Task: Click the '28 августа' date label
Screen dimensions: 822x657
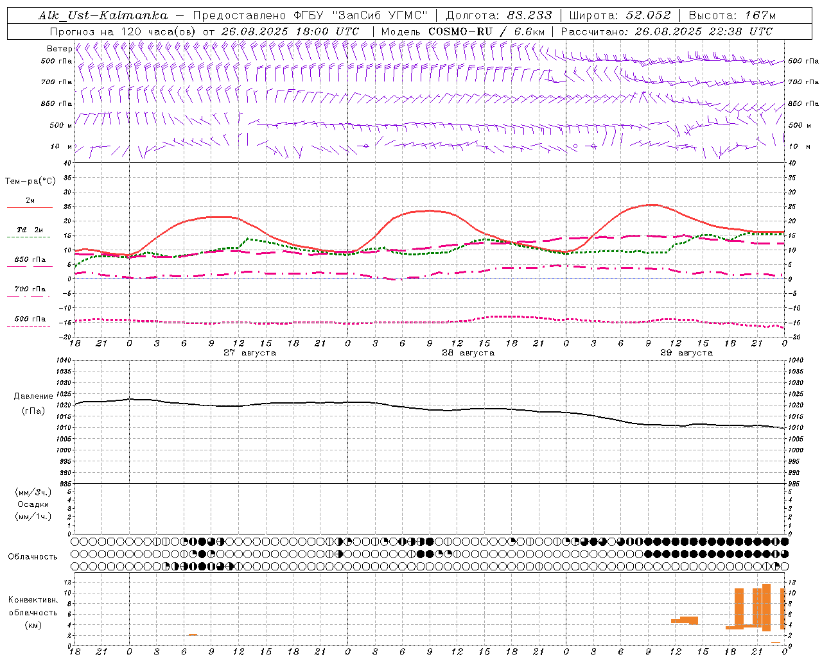Action: click(468, 353)
